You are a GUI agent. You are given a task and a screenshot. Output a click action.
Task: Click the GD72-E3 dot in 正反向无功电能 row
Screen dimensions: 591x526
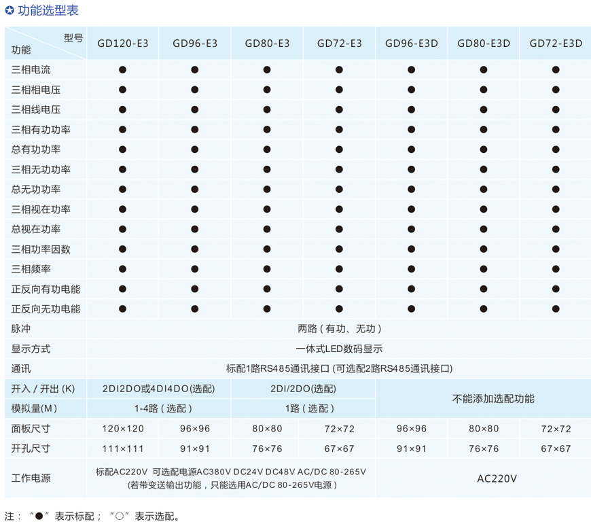(x=339, y=309)
